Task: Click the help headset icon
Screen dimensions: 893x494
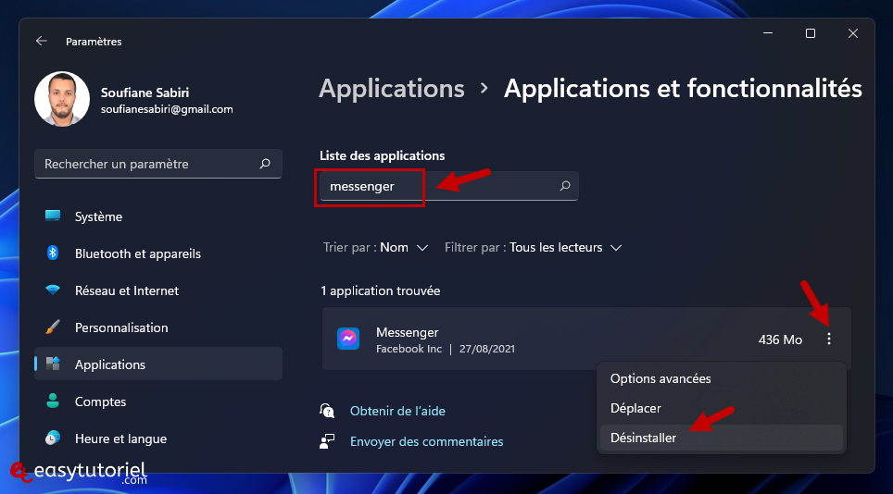Action: 327,411
